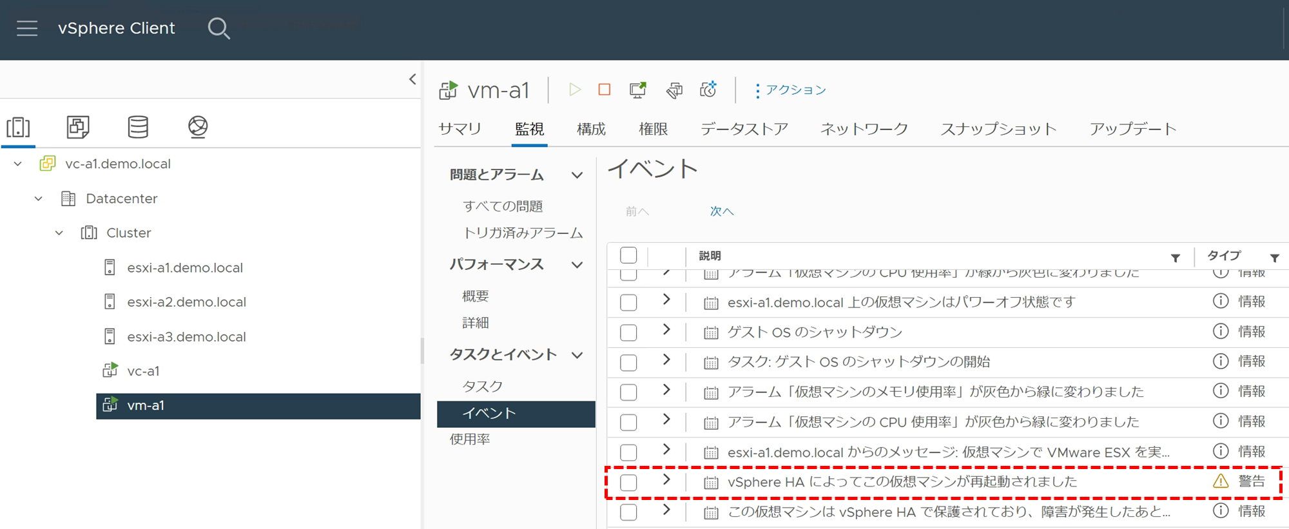Image resolution: width=1289 pixels, height=529 pixels.
Task: Expand the vSphere HA 再起動 event details
Action: [x=666, y=479]
